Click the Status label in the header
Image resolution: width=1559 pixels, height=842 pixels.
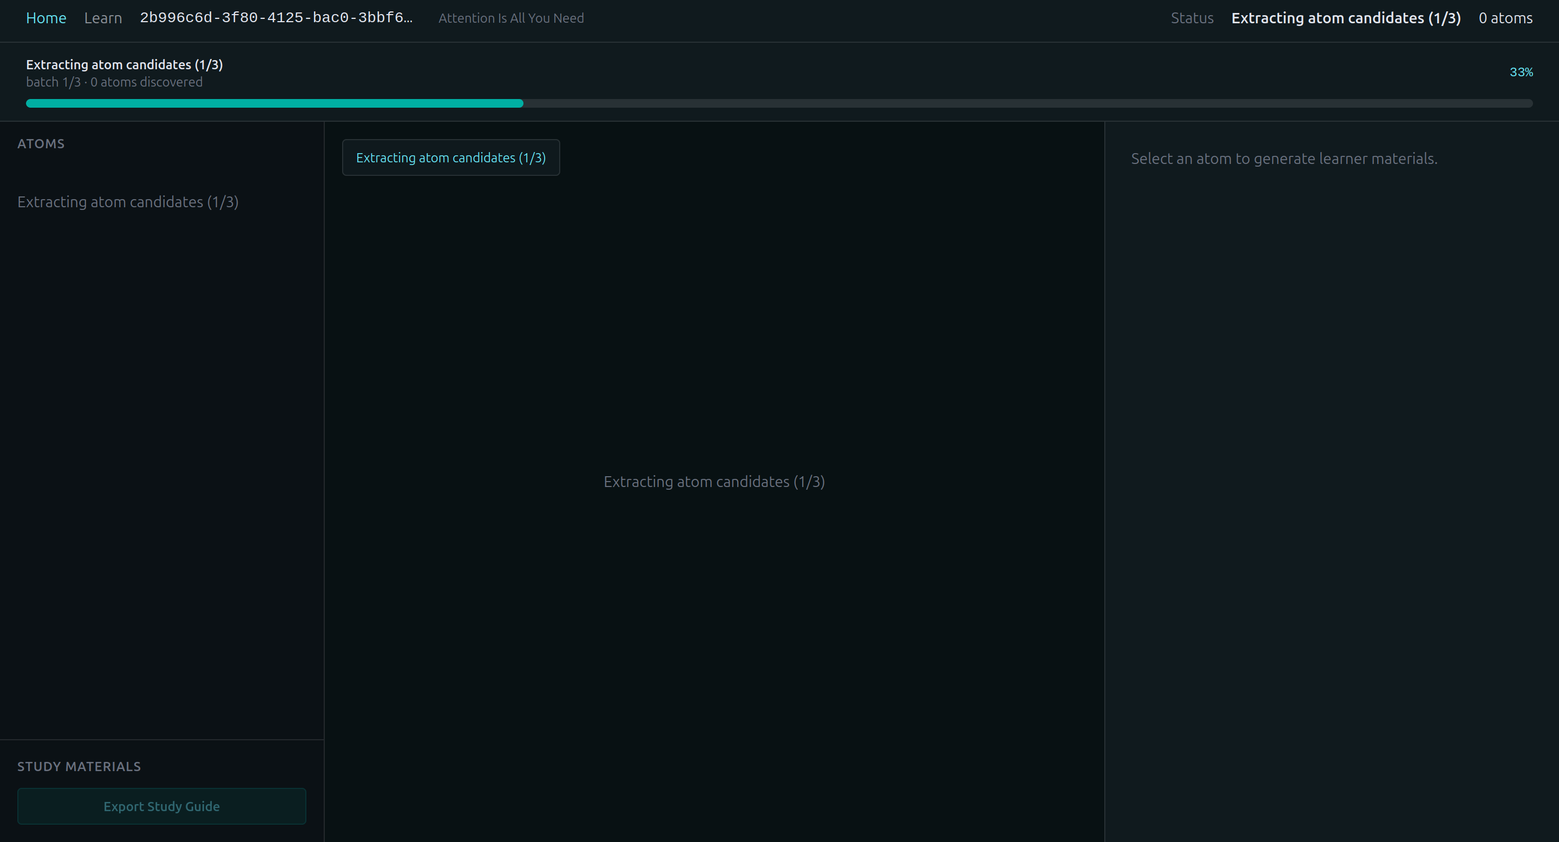coord(1191,18)
